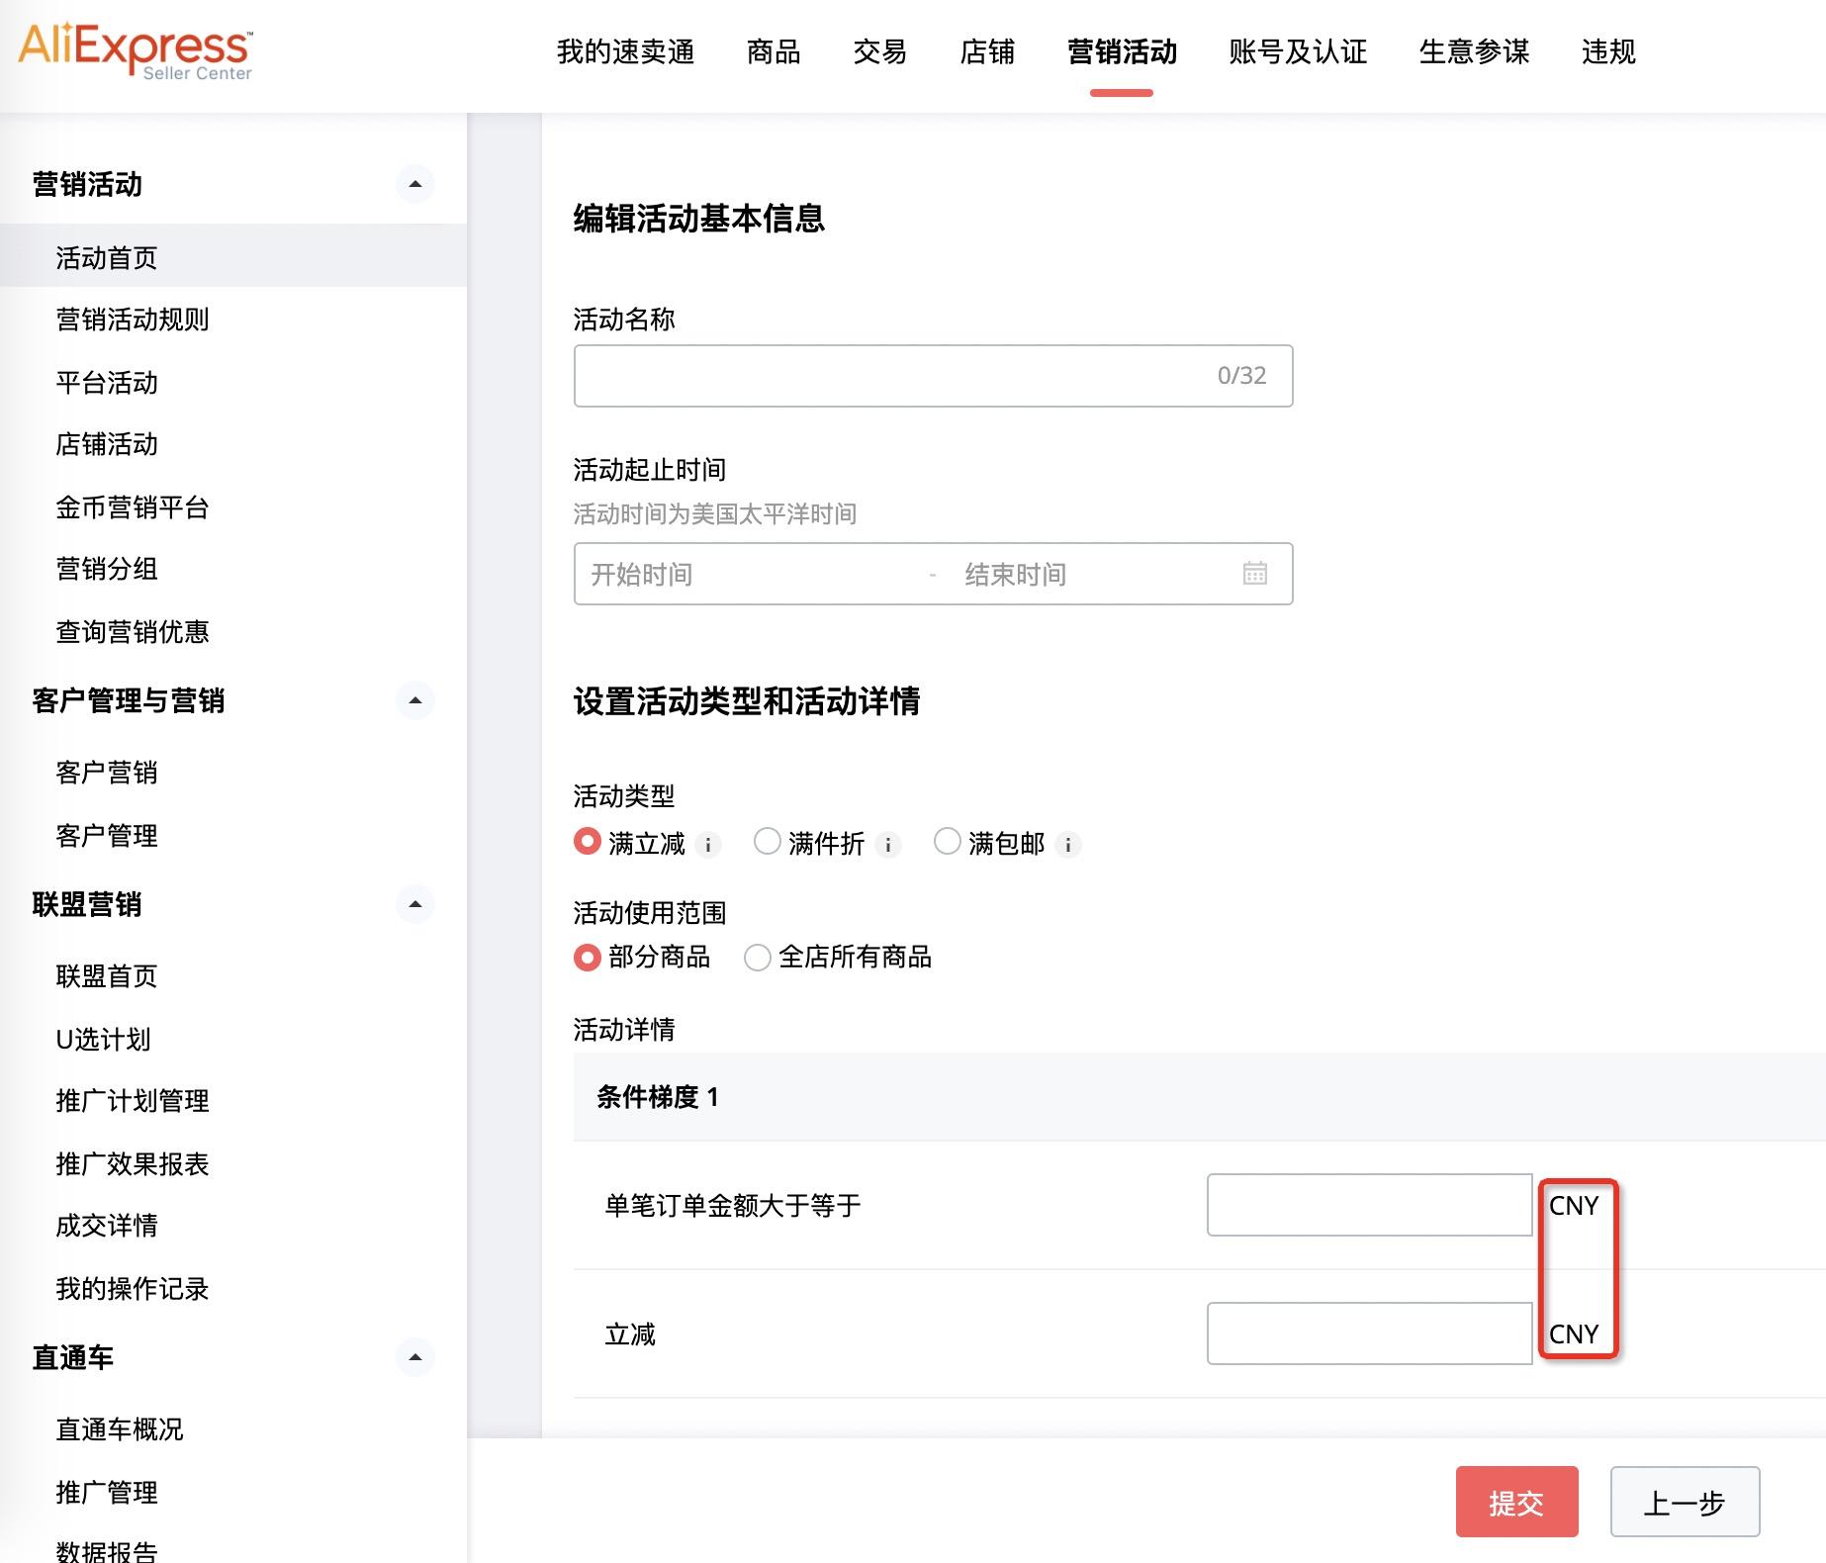Click the 提交 submit button

[1516, 1502]
